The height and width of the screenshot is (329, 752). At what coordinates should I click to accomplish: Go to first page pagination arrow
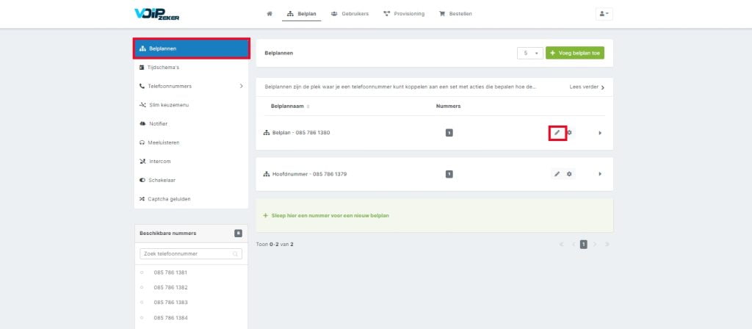pos(562,245)
